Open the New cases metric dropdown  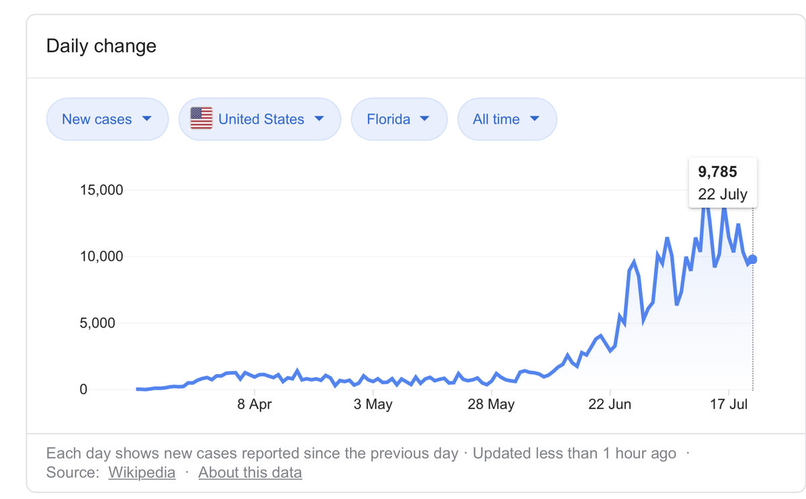point(107,119)
